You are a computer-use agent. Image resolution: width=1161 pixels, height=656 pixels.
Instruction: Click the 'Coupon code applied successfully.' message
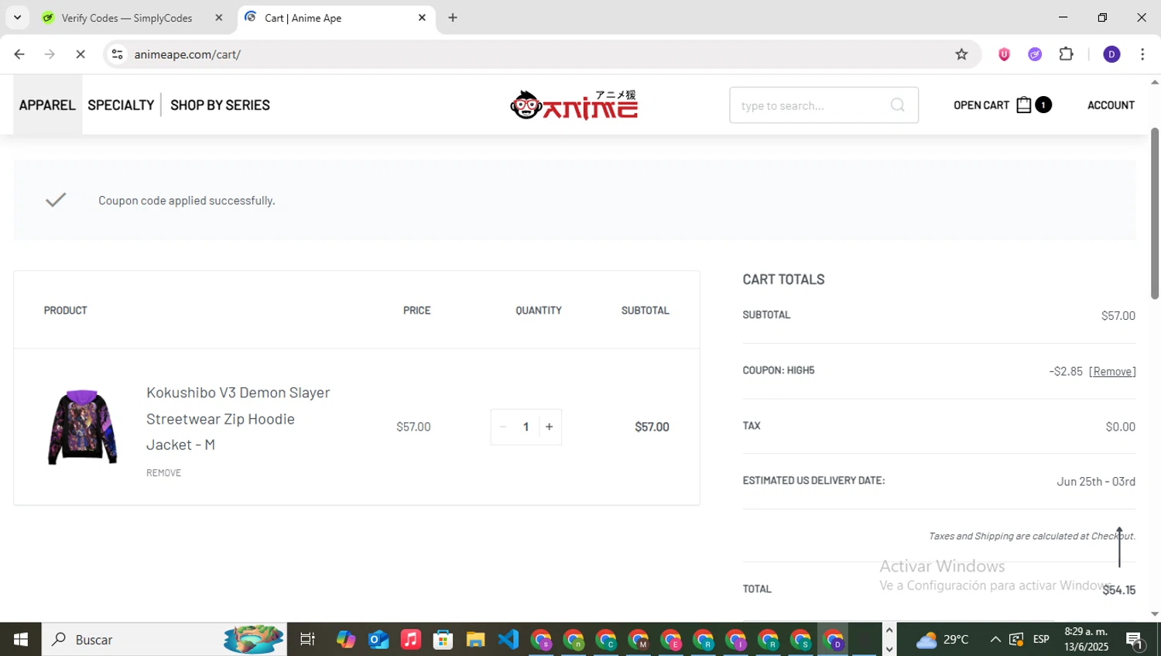click(187, 201)
